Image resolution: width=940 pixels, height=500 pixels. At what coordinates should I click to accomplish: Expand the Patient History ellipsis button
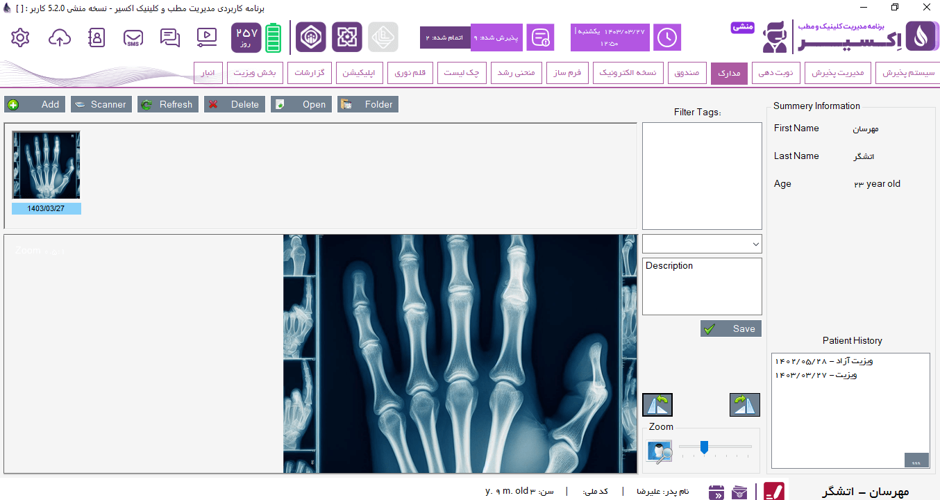pyautogui.click(x=916, y=460)
